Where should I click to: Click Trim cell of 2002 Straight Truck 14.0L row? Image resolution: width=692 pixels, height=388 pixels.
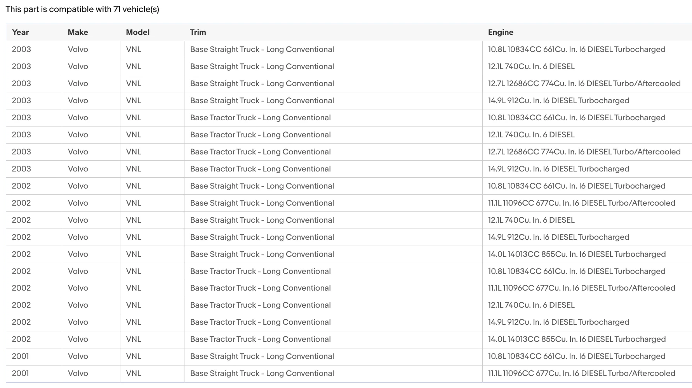click(333, 254)
